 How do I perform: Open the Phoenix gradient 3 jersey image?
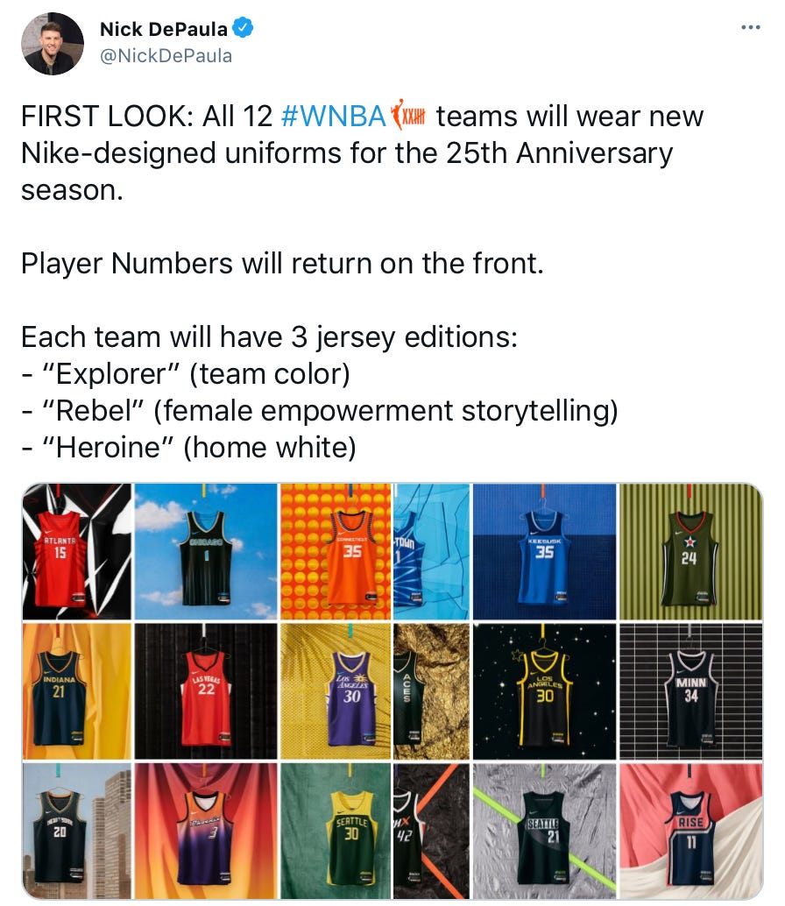tap(206, 831)
